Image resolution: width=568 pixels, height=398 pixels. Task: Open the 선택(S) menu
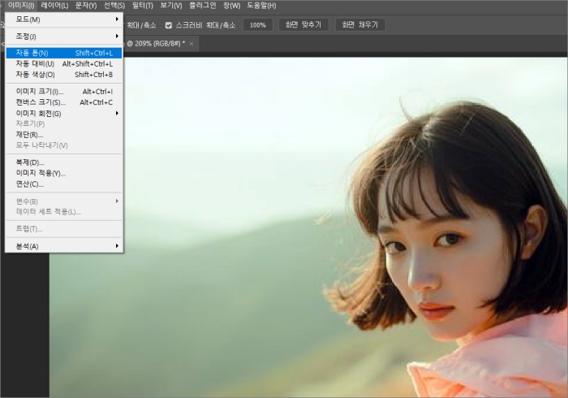(x=114, y=6)
